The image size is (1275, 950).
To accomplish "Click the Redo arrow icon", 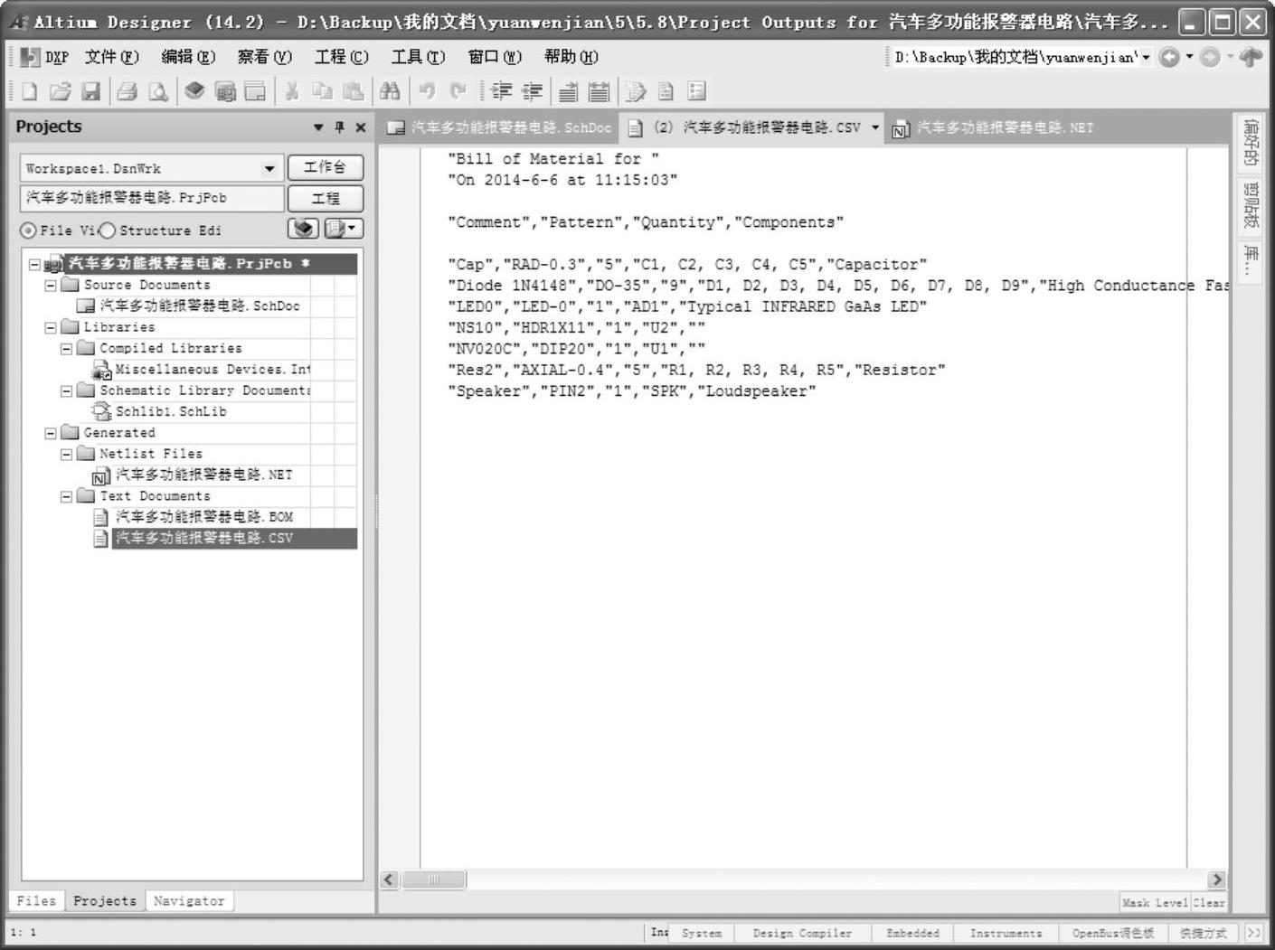I will click(x=458, y=91).
